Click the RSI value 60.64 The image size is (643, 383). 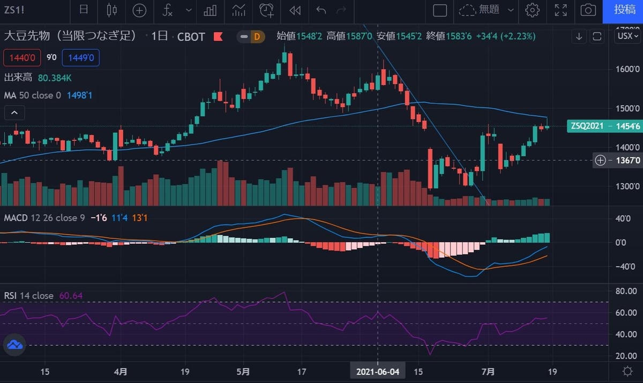point(70,296)
